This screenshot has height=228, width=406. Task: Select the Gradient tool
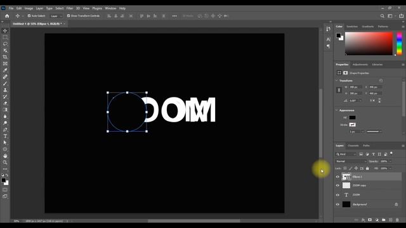coord(5,110)
